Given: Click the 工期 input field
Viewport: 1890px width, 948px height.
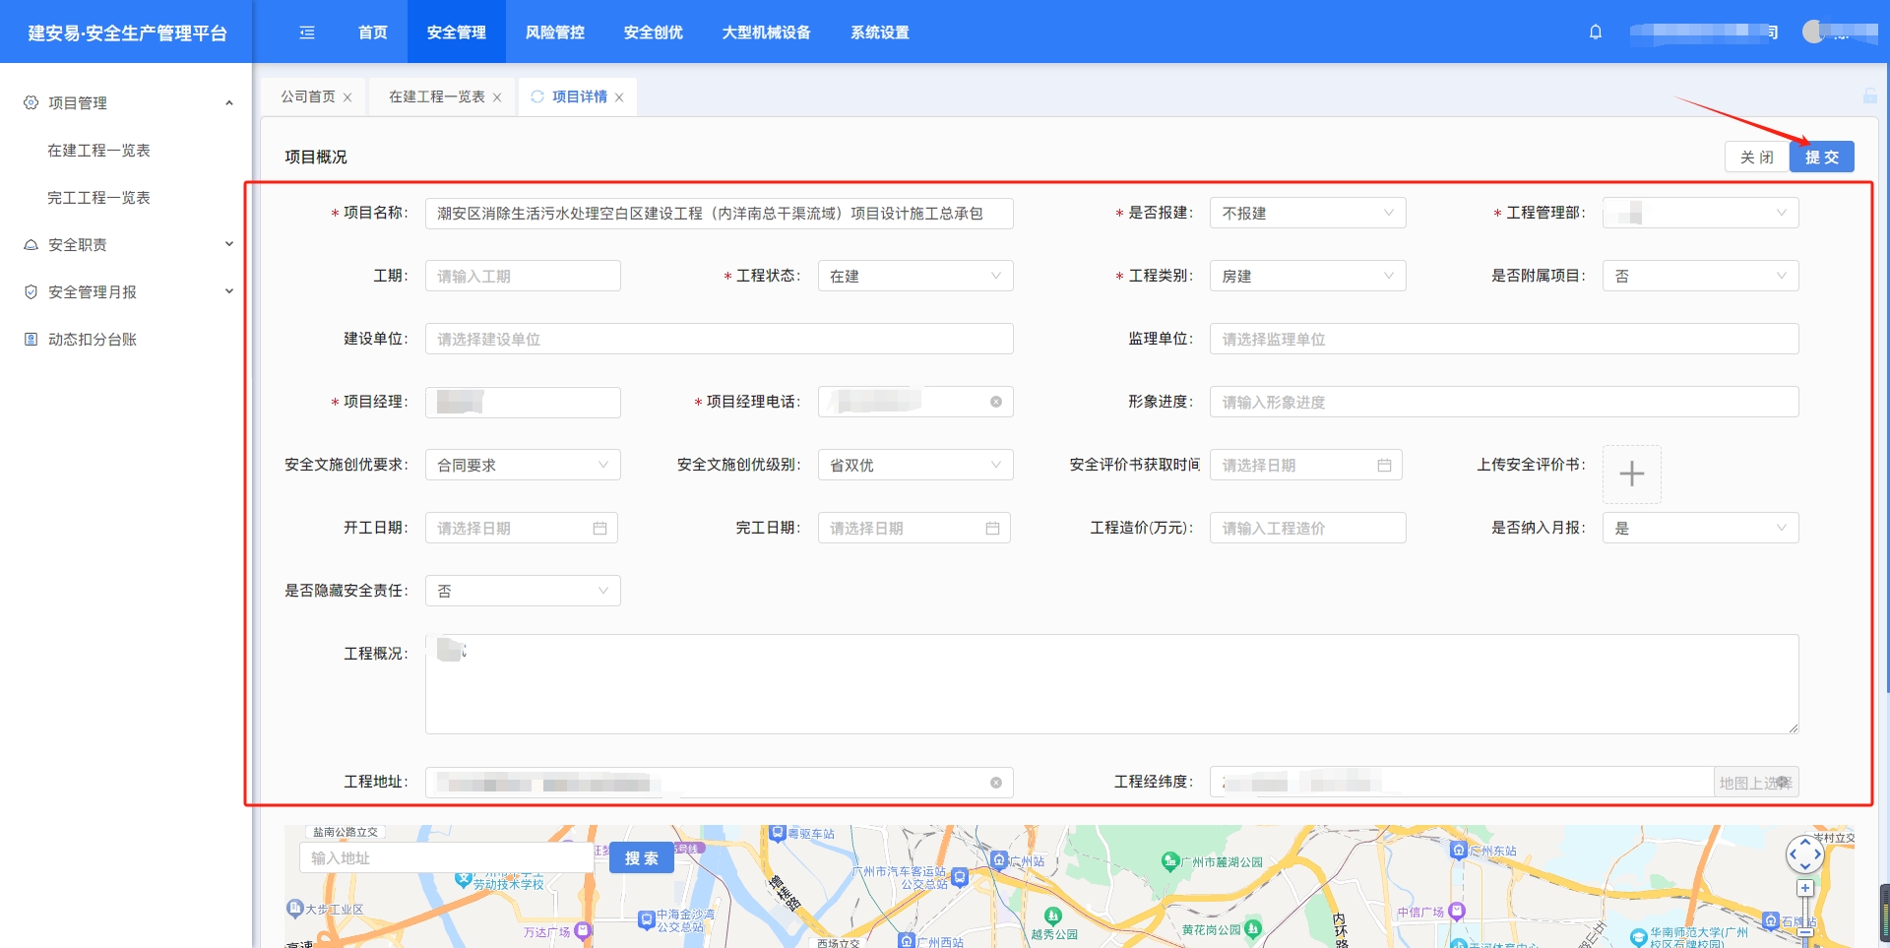Looking at the screenshot, I should pyautogui.click(x=523, y=277).
